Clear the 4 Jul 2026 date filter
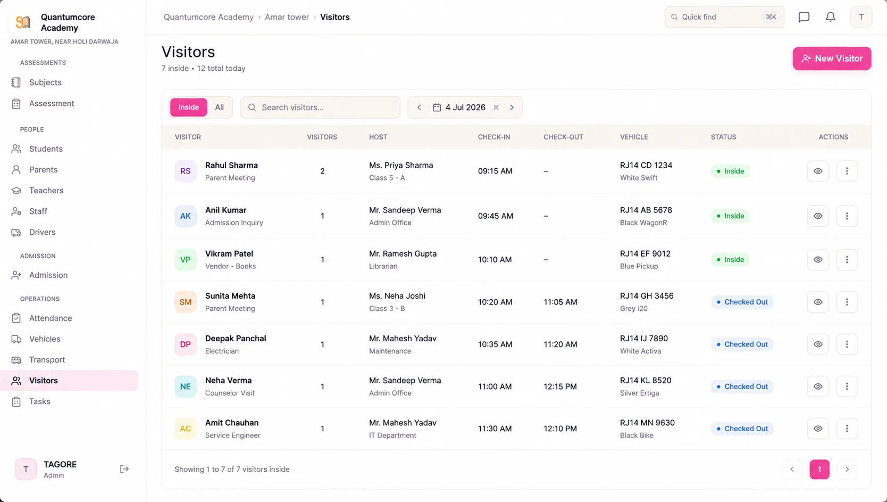Screen dimensions: 887x502 [496, 108]
